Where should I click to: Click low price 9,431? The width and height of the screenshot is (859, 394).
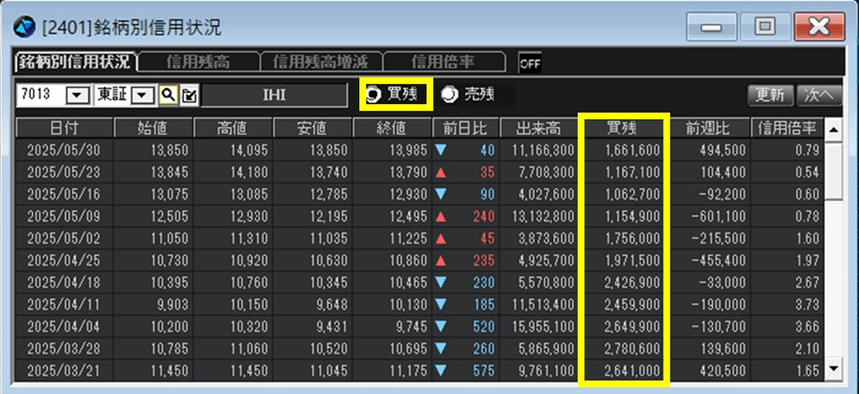click(x=332, y=326)
